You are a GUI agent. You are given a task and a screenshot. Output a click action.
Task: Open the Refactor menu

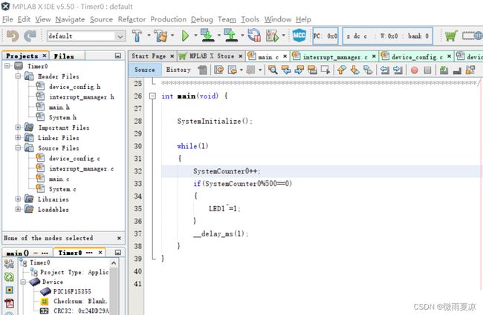click(x=132, y=19)
